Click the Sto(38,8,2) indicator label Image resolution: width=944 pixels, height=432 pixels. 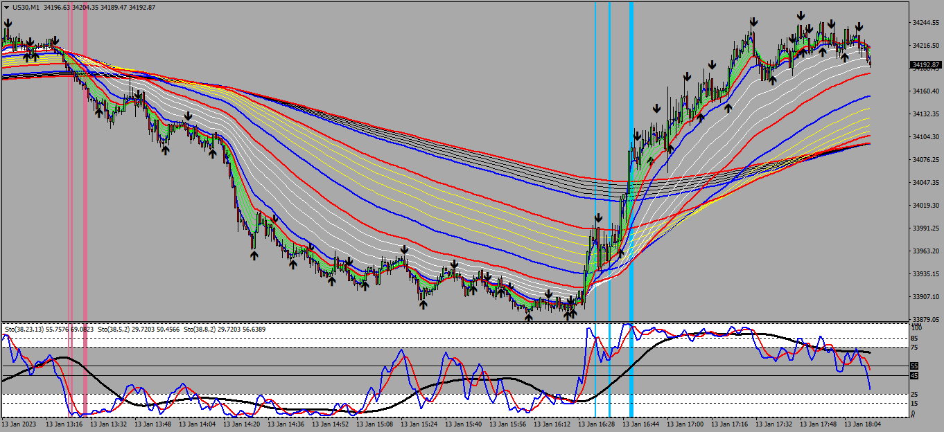226,328
